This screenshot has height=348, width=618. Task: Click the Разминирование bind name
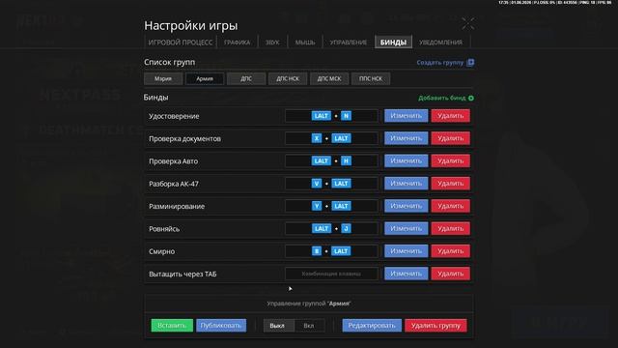177,206
